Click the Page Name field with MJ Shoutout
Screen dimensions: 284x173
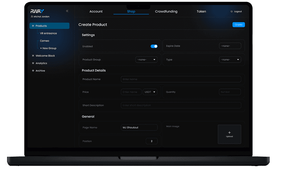coord(139,127)
